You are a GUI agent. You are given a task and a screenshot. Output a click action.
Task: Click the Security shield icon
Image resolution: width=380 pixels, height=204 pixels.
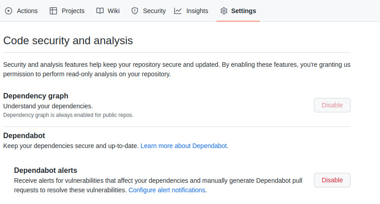pyautogui.click(x=134, y=11)
